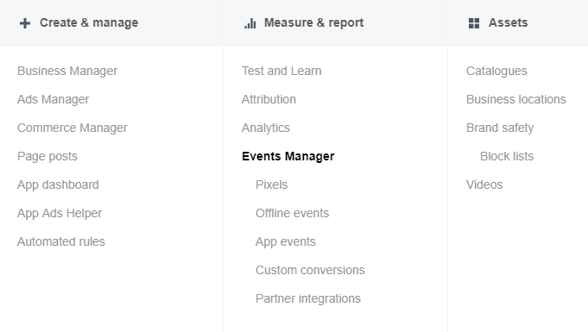588x332 pixels.
Task: Open Block lists under Brand safety
Action: (x=507, y=156)
